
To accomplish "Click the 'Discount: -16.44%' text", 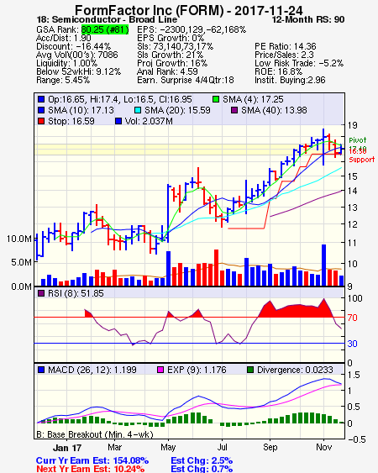I will coord(74,46).
